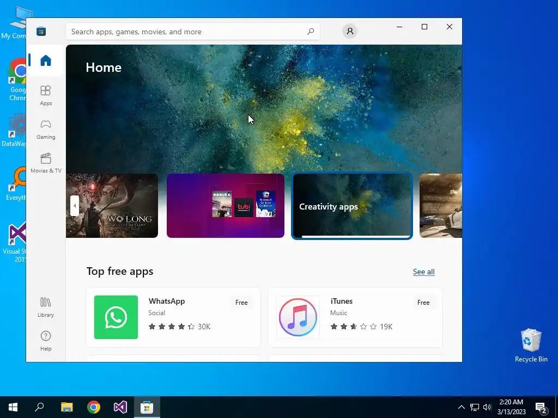Open the Wo Long carousel thumbnail

(112, 205)
